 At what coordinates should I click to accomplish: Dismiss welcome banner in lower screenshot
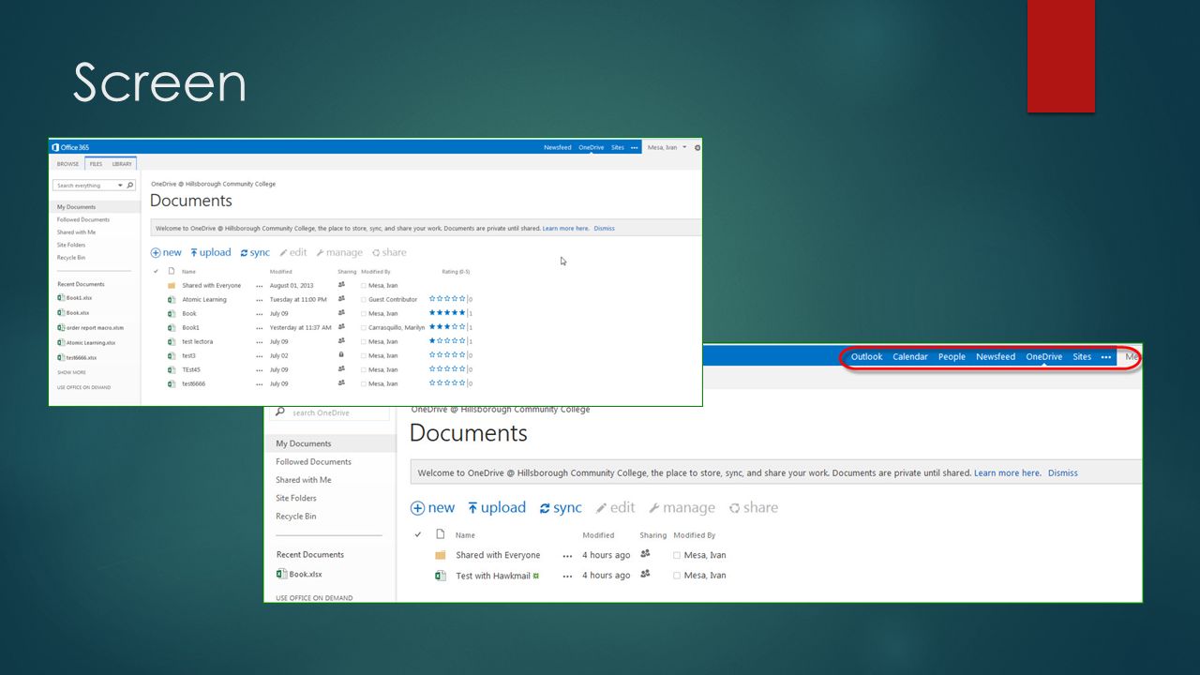click(1063, 473)
